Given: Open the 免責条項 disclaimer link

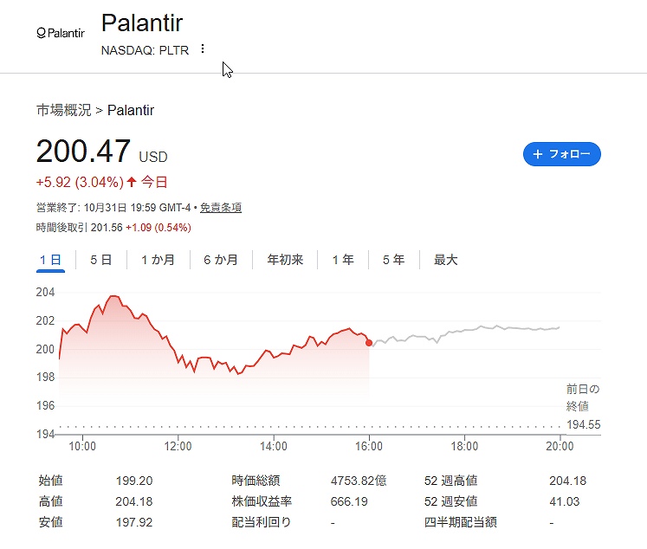Looking at the screenshot, I should click(x=221, y=208).
